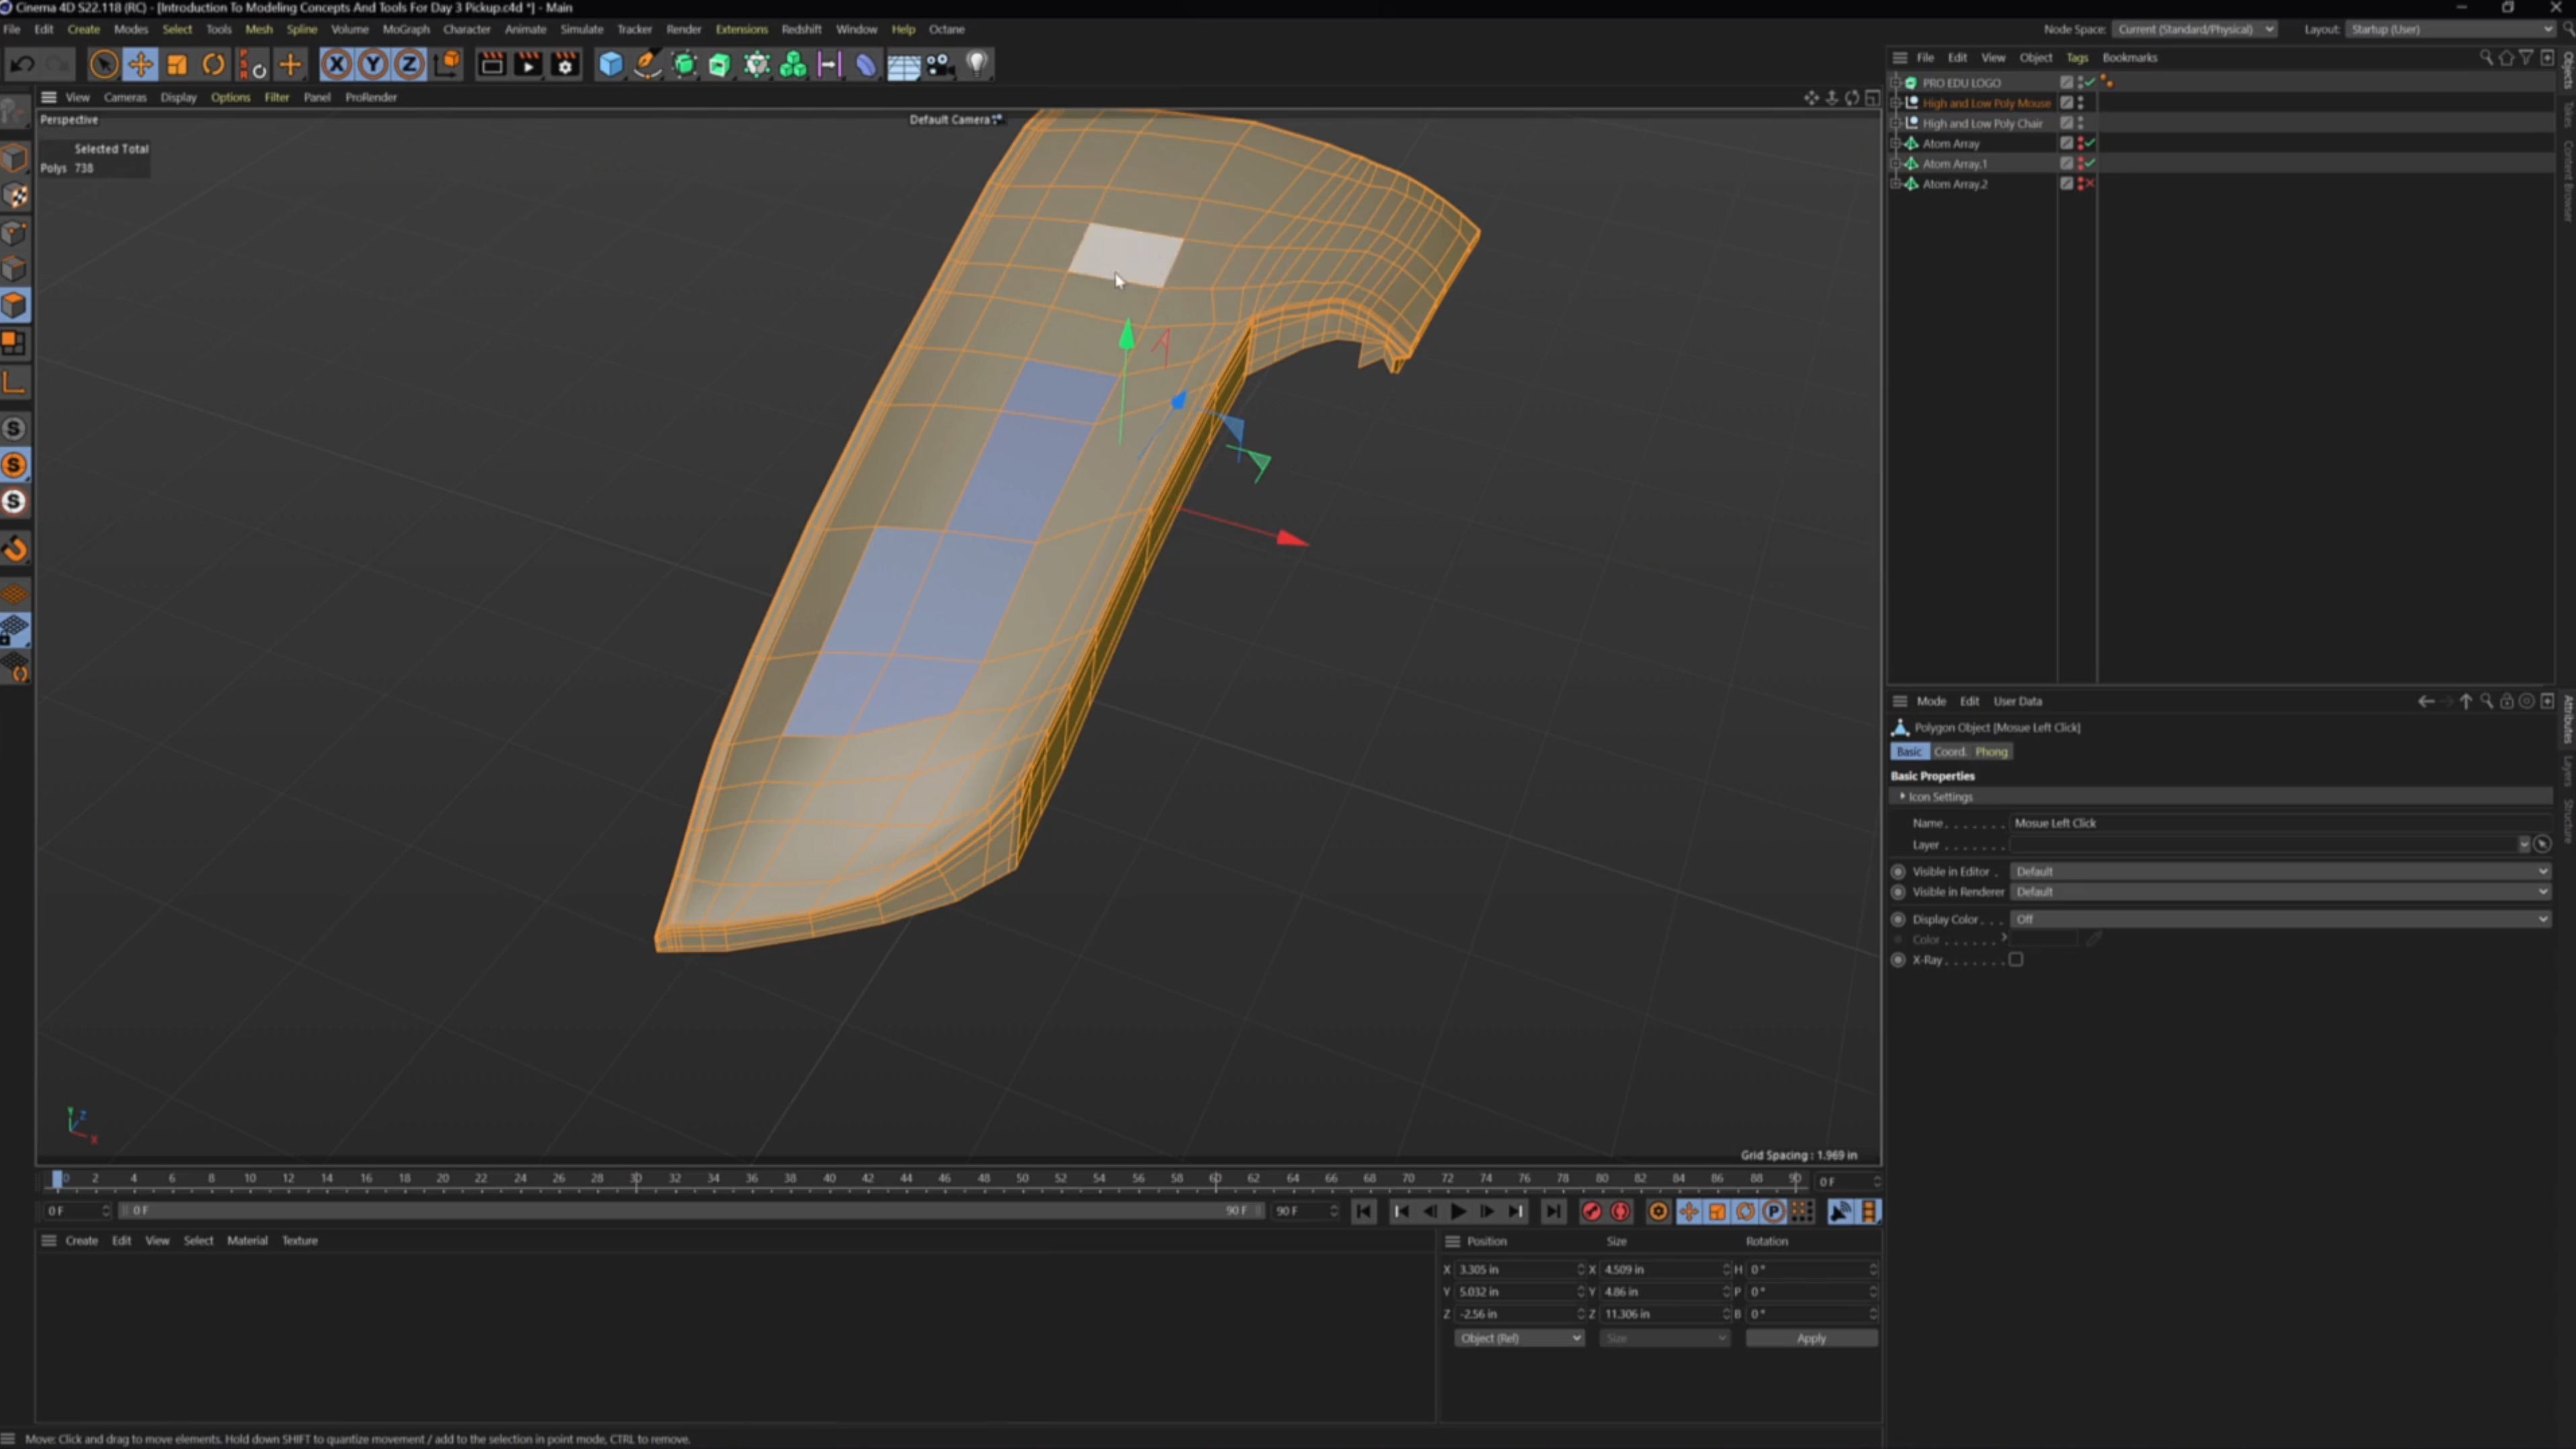Toggle the X axis lock
This screenshot has width=2576, height=1449.
pyautogui.click(x=337, y=65)
